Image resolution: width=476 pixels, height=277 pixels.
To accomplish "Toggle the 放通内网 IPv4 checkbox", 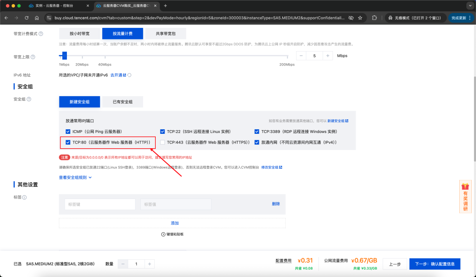I will [x=257, y=141].
